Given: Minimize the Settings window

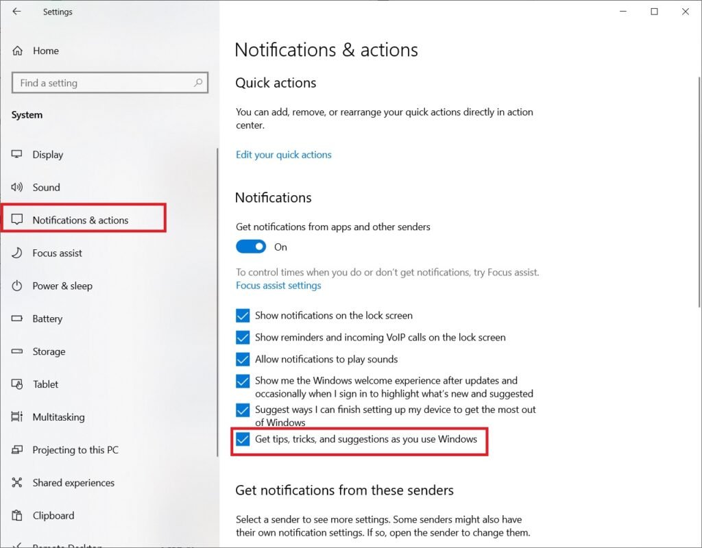Looking at the screenshot, I should pyautogui.click(x=622, y=12).
